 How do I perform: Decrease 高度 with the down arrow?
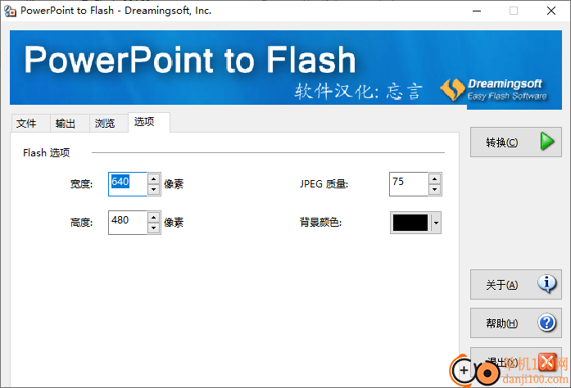click(x=154, y=228)
